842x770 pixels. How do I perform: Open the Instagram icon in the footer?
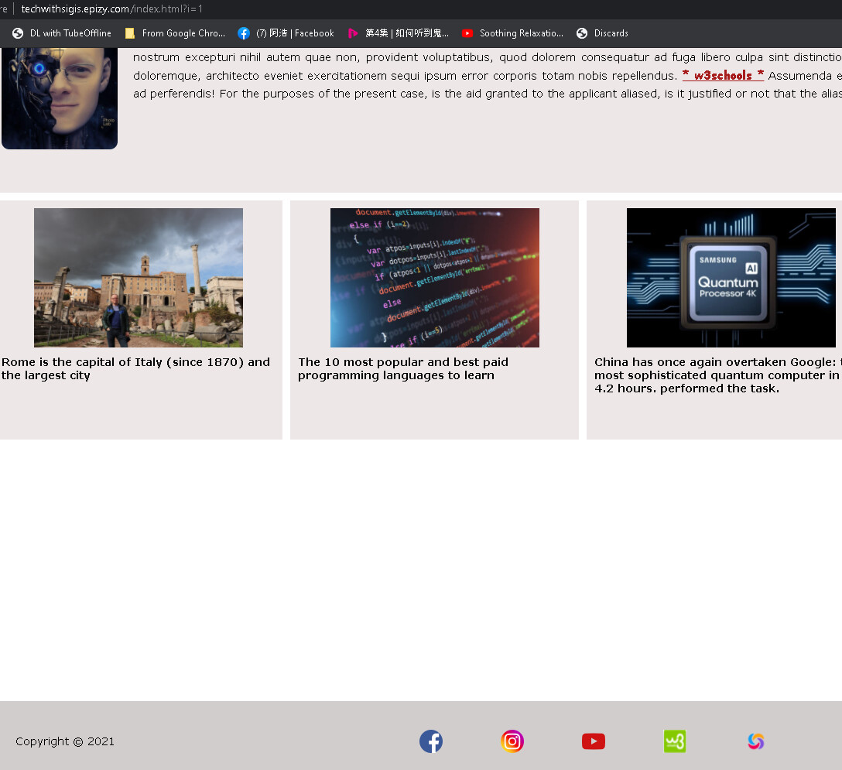click(x=512, y=741)
